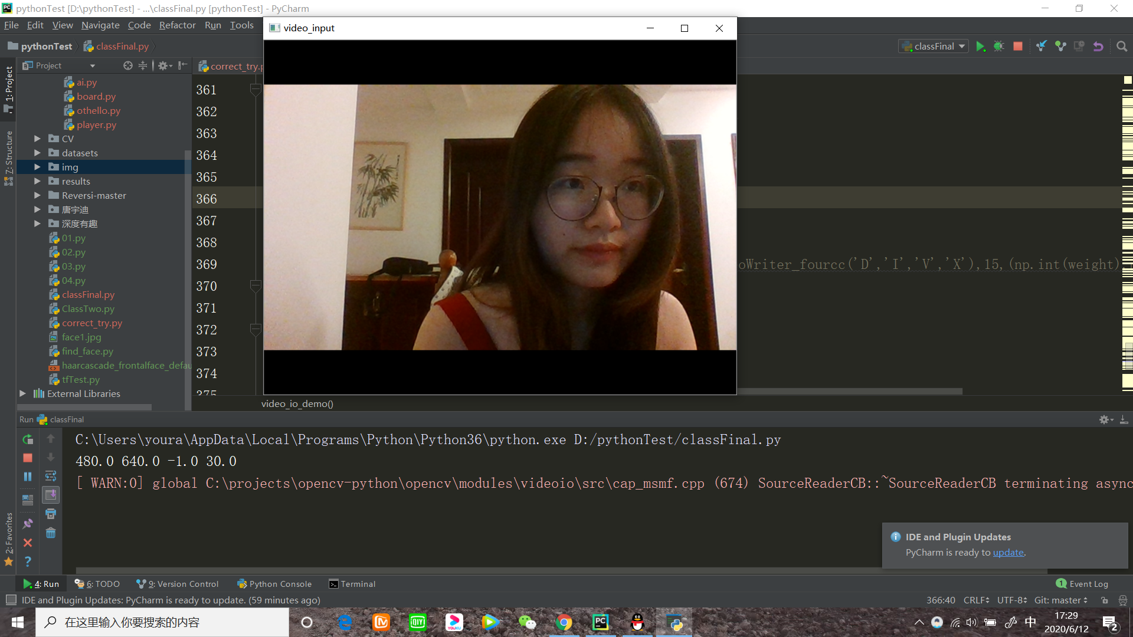Open the classFinal run configuration dropdown

(934, 47)
